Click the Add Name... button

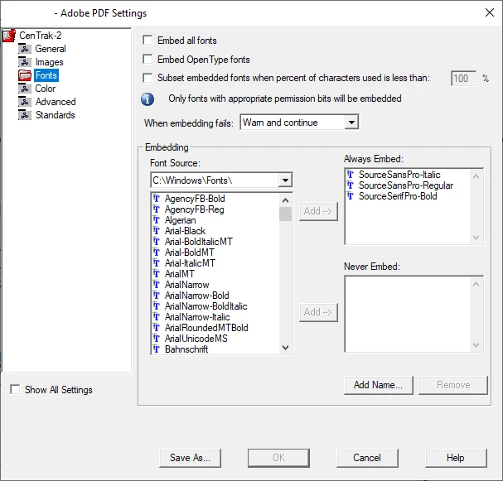point(378,385)
